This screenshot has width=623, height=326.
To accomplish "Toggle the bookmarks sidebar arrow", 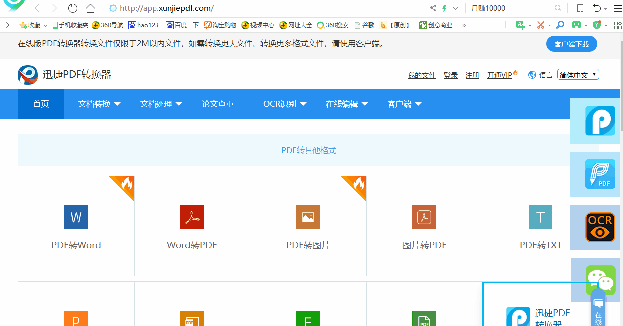I will 7,25.
